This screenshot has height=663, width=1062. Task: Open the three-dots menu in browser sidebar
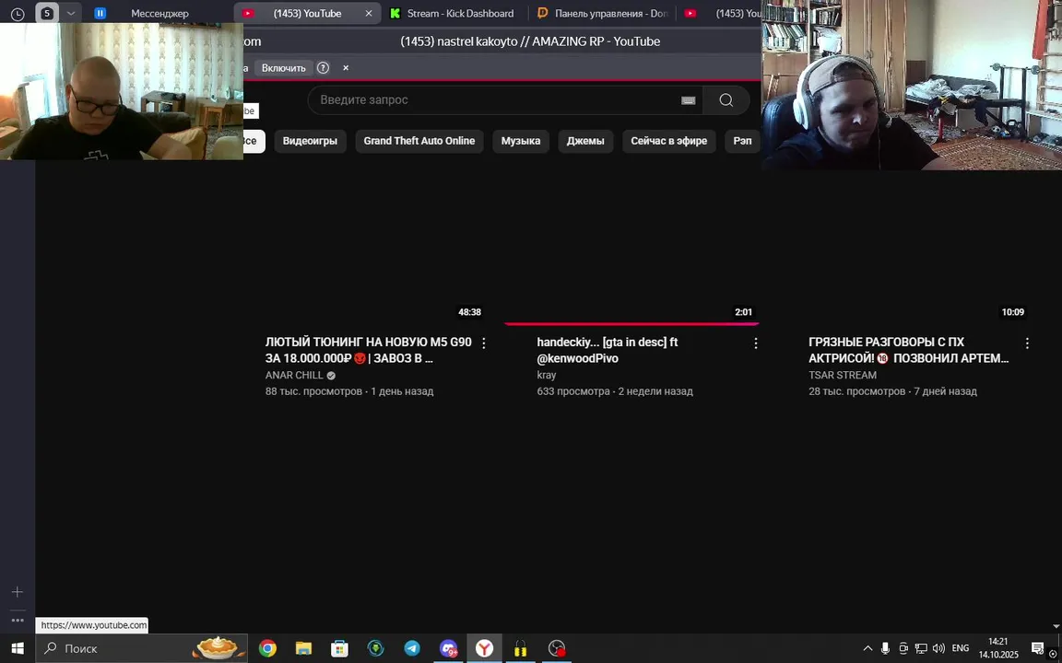click(x=18, y=620)
